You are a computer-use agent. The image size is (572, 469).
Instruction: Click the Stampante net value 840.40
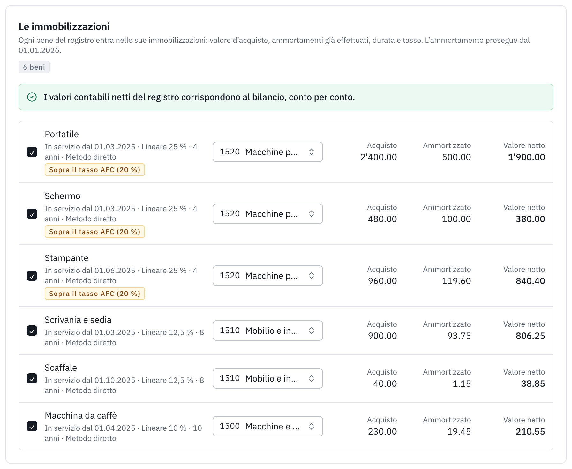tap(531, 281)
